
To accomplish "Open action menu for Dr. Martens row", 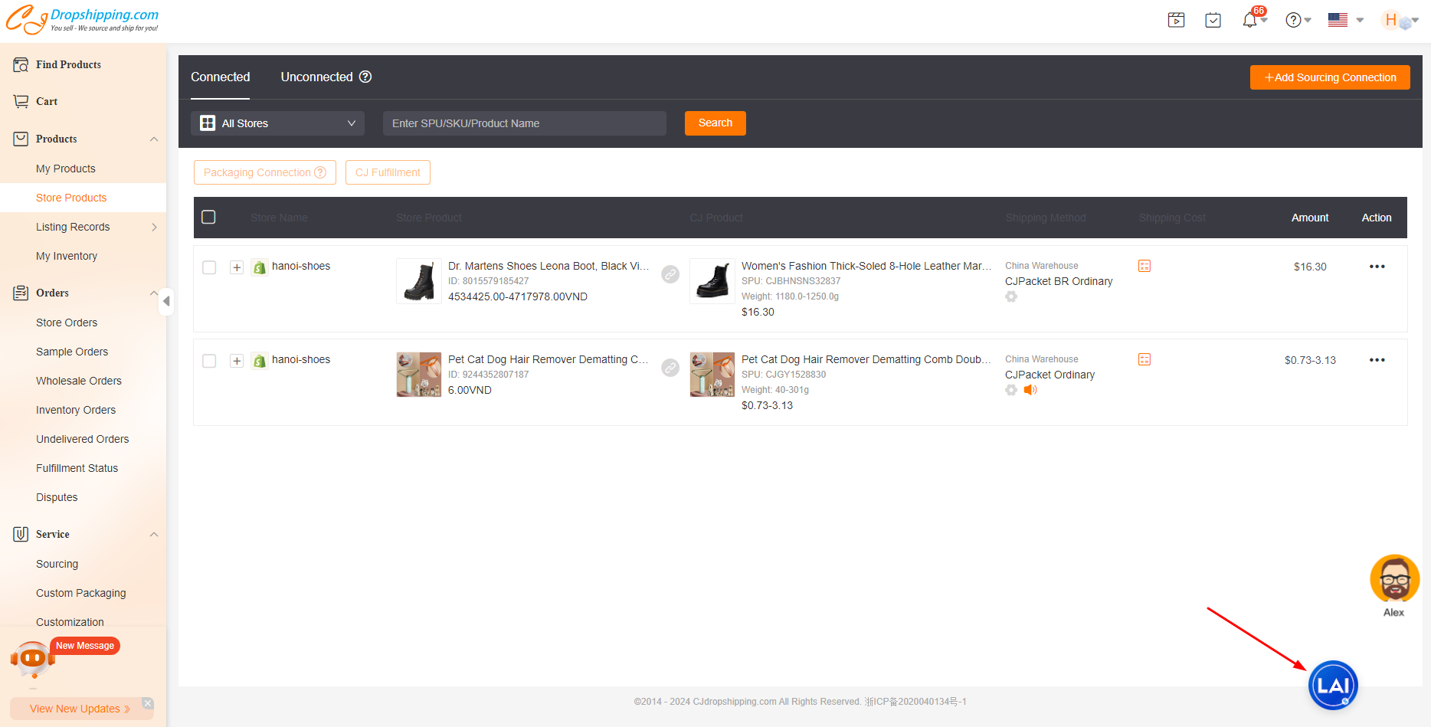I will tap(1377, 267).
